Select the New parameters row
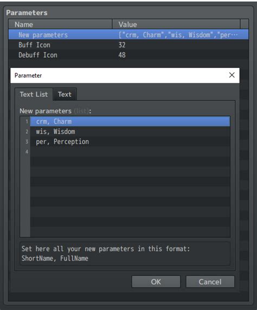The width and height of the screenshot is (257, 310). pos(128,35)
